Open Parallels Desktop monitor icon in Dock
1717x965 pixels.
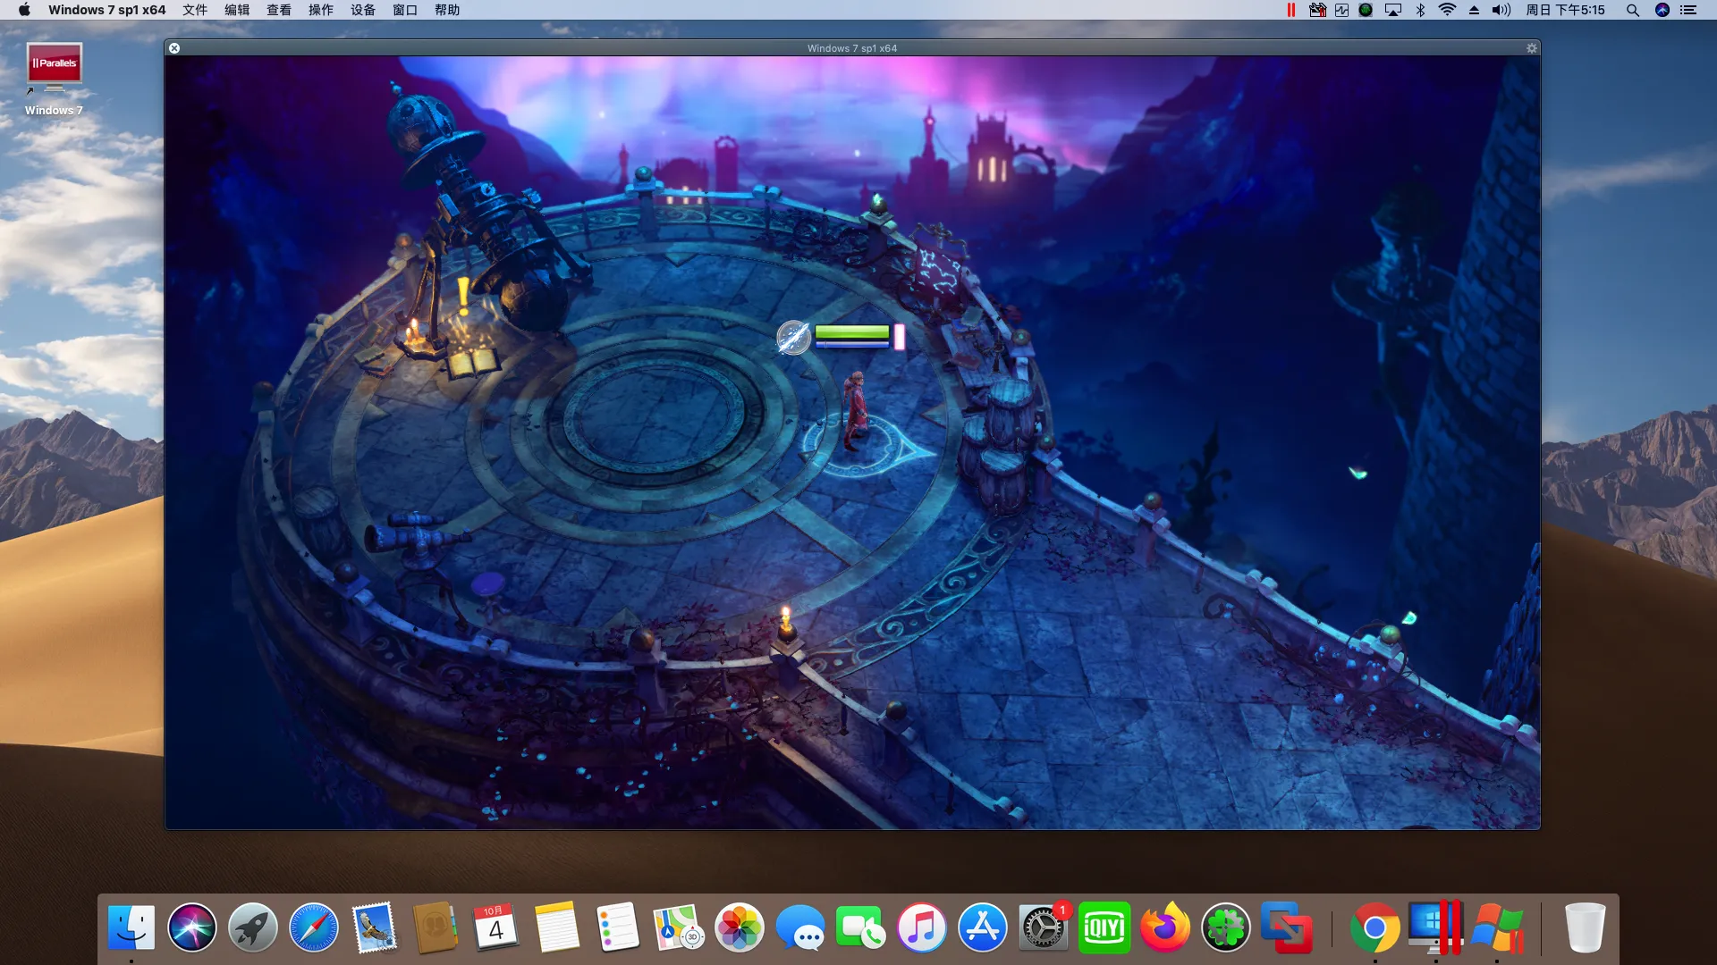(1435, 927)
